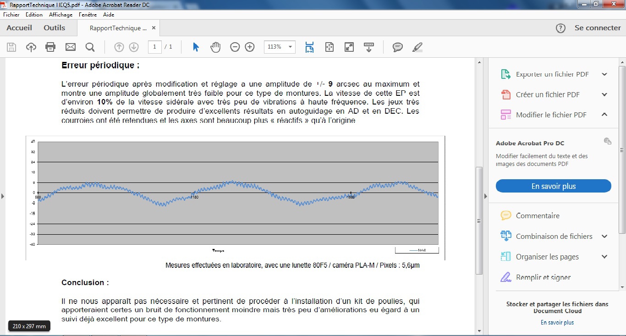Click the Remplir et signer pen icon
626x336 pixels.
click(505, 277)
